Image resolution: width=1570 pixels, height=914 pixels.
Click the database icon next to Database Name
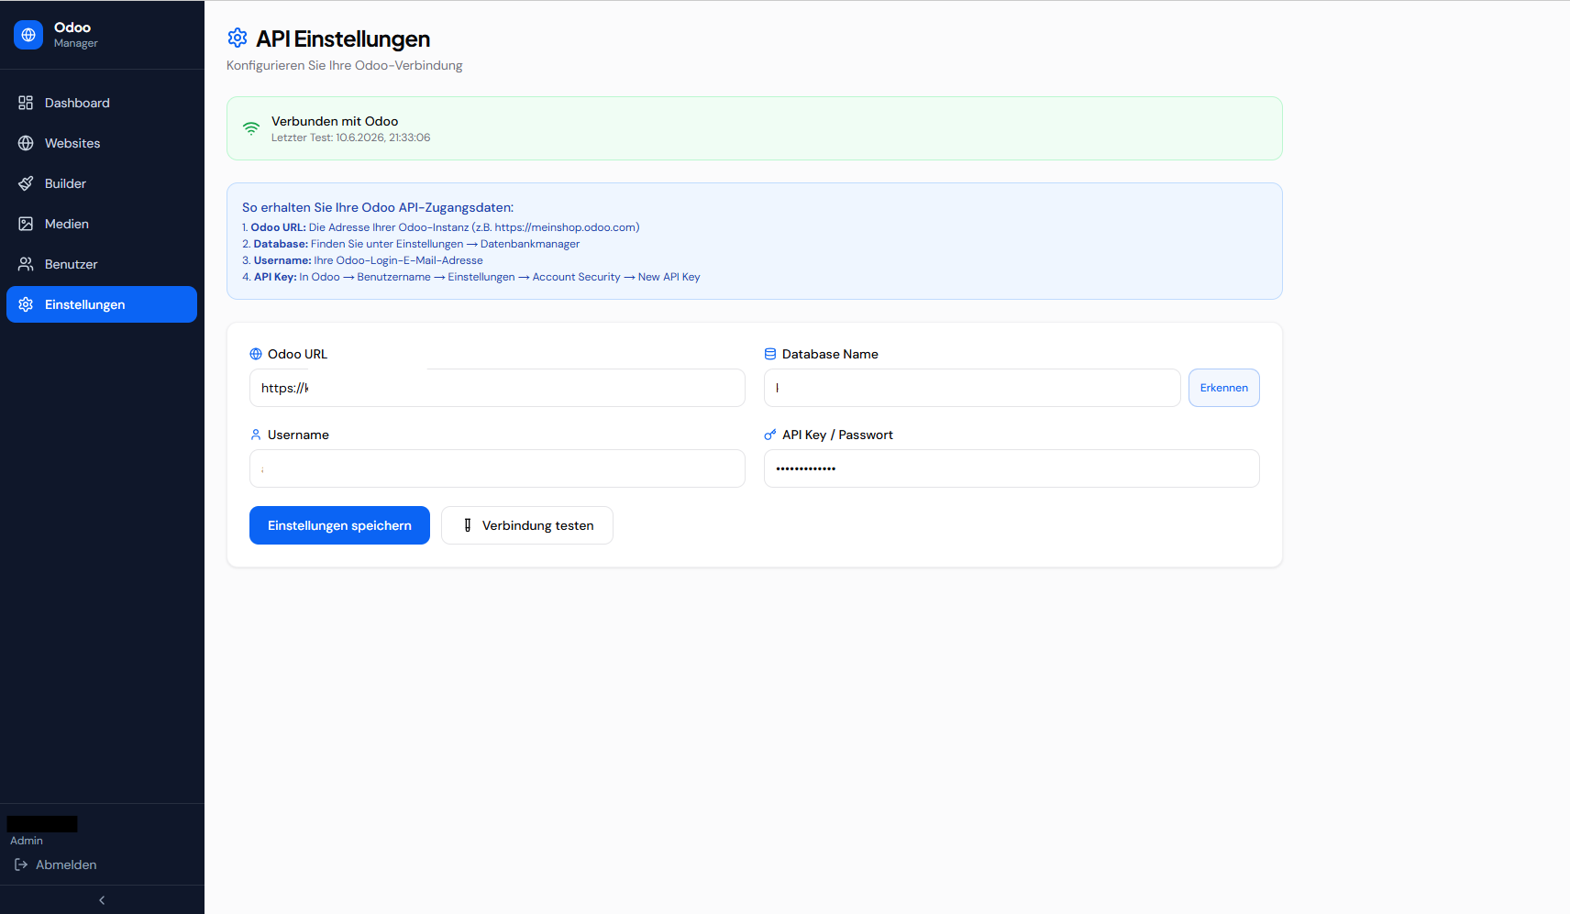point(770,354)
